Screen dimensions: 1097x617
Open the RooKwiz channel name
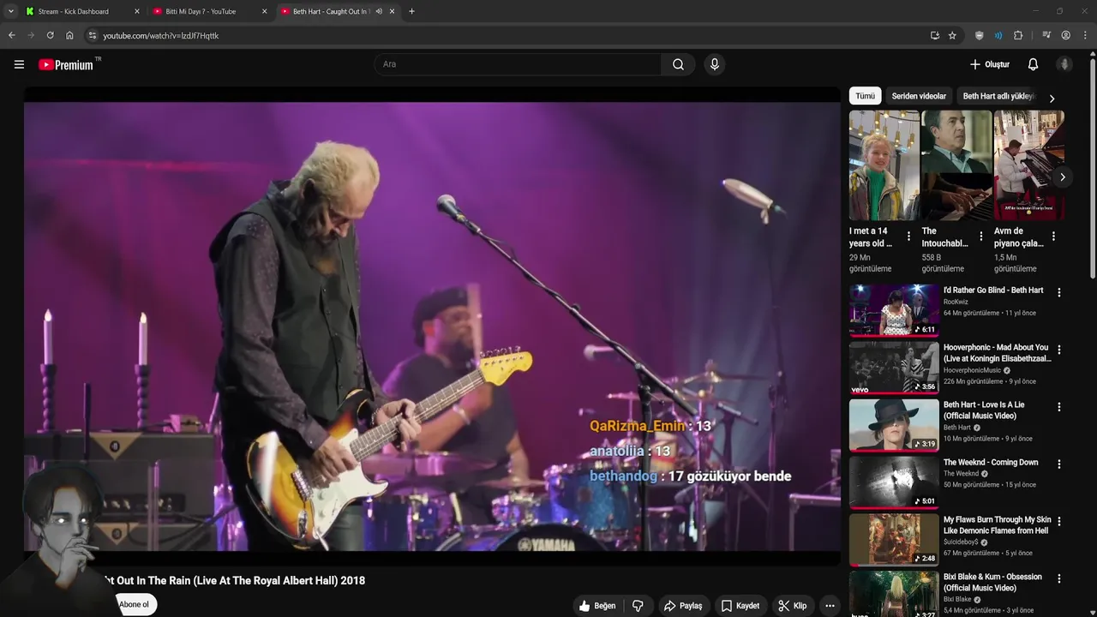click(956, 302)
